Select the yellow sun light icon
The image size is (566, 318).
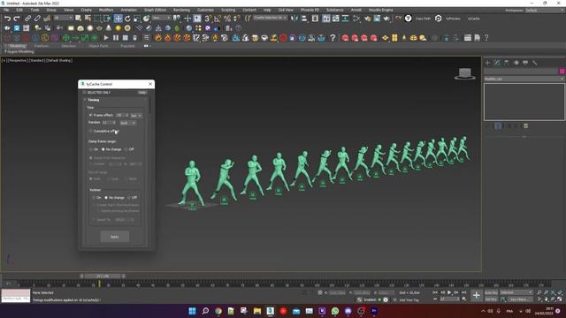(x=118, y=28)
